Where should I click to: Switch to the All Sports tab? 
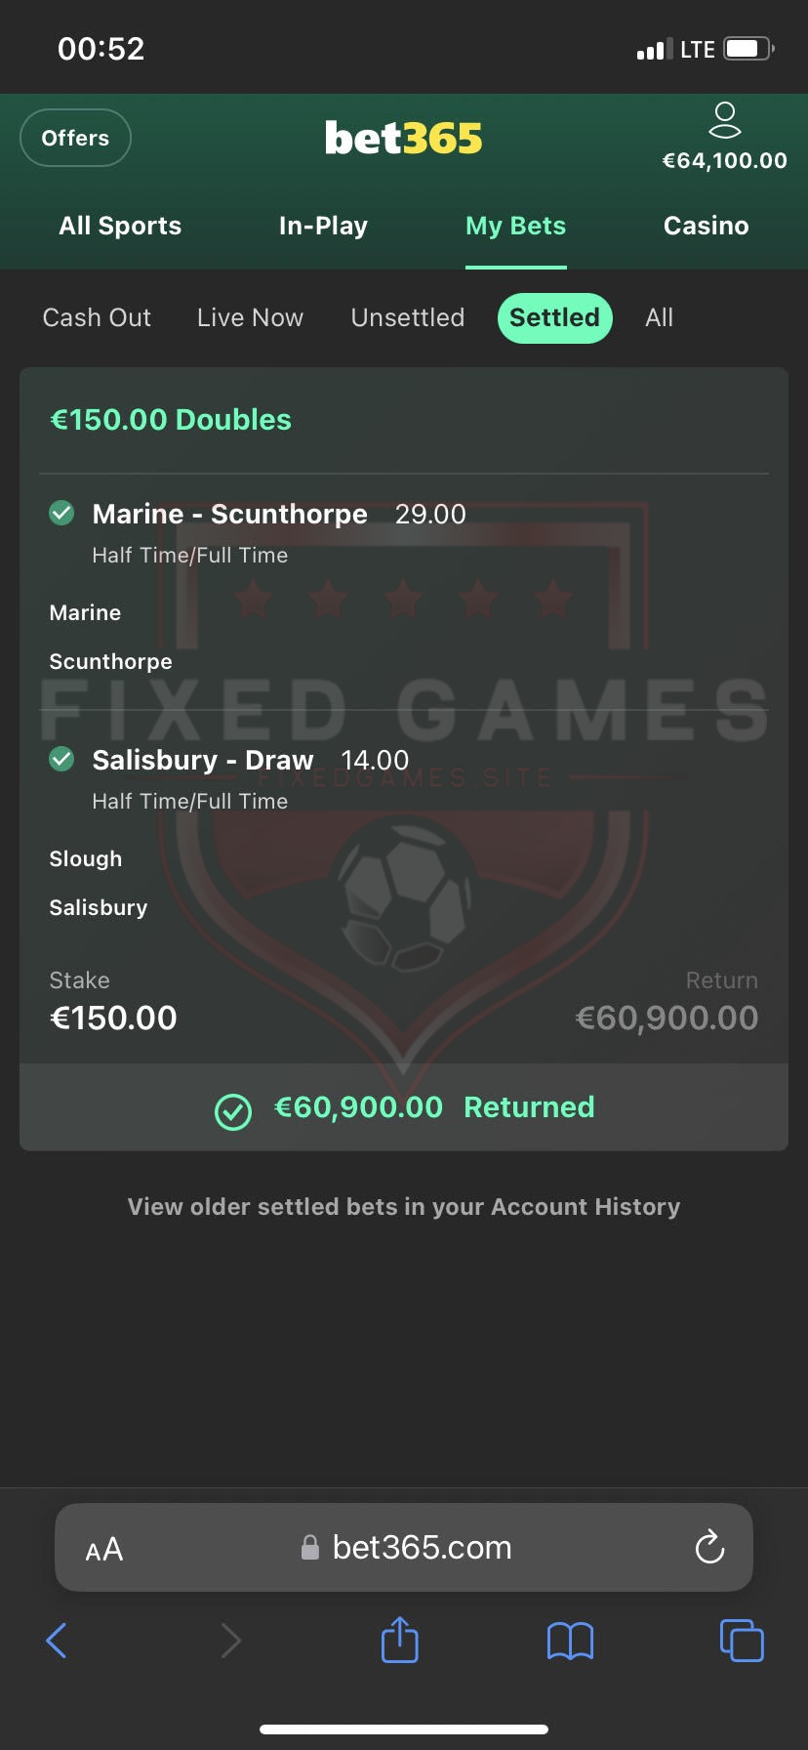(x=120, y=226)
